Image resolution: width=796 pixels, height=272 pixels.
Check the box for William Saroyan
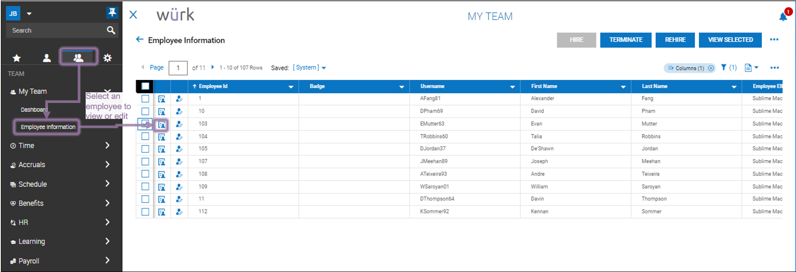(145, 186)
